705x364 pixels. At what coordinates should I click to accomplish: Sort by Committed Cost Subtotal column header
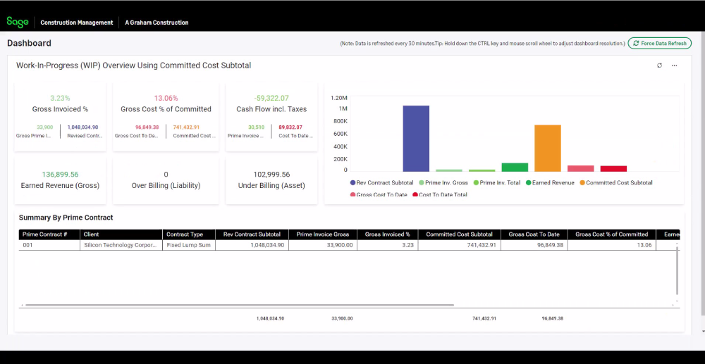tap(460, 234)
